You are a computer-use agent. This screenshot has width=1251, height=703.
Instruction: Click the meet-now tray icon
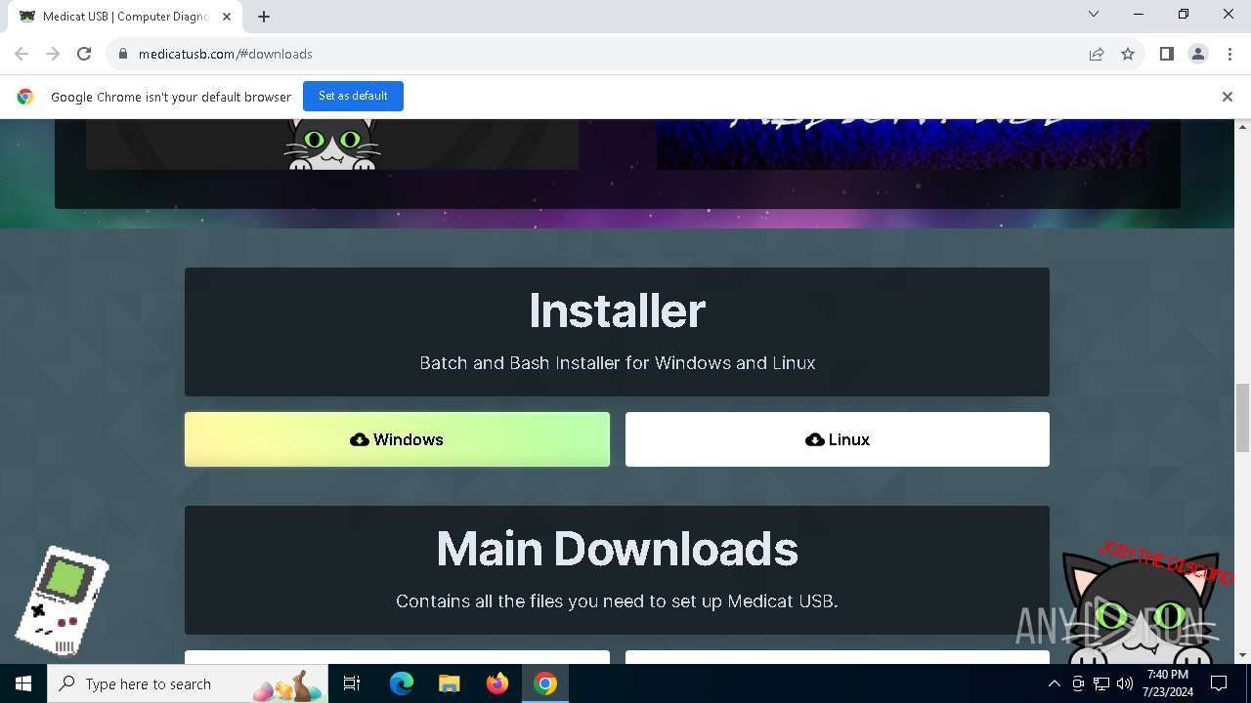(1078, 683)
